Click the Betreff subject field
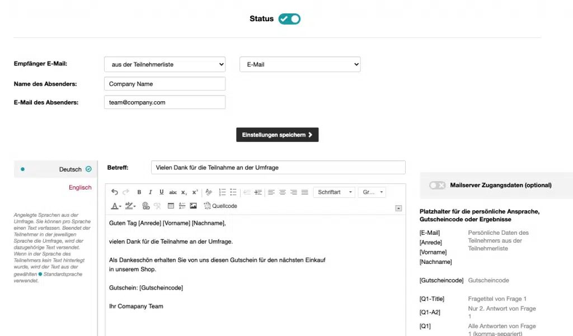Screen dimensions: 573x336 click(x=278, y=167)
